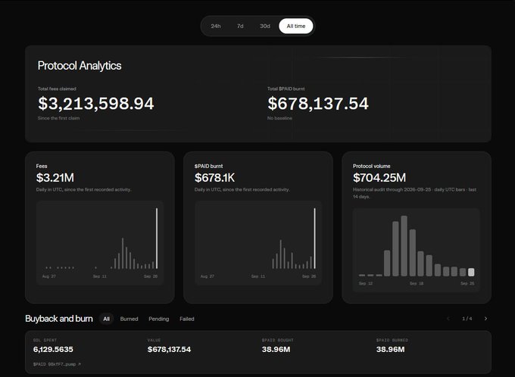Click total fees claimed $3,213,598.94 value
Viewport: 515px width, 377px height.
tap(96, 104)
